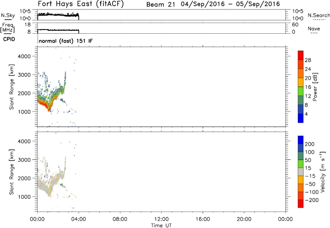The image size is (330, 228).
Task: Click the "-50" label on Velocity color bar
Action: pyautogui.click(x=310, y=184)
